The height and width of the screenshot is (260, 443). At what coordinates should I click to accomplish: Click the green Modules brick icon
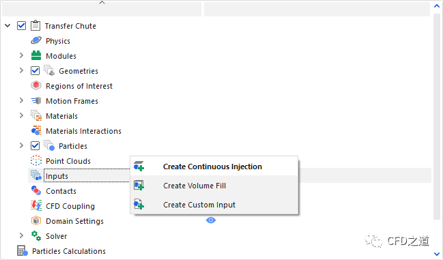coord(36,55)
